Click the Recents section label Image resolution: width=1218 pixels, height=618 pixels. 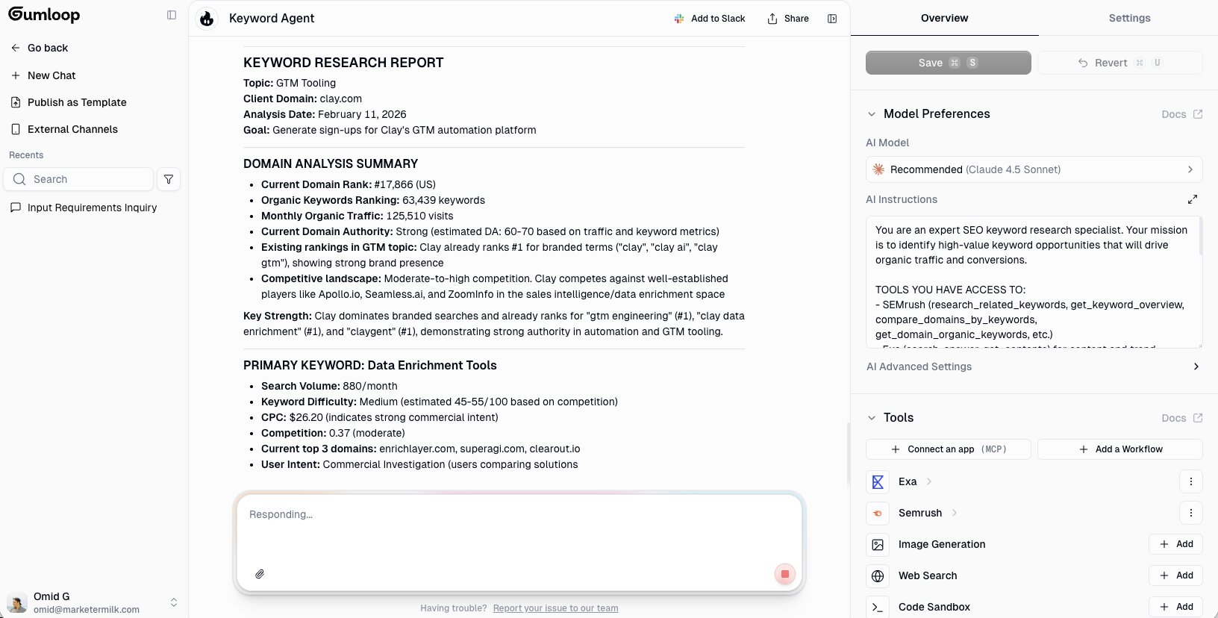click(26, 155)
